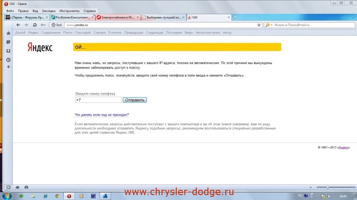Open the search engine selector dropdown
The height and width of the screenshot is (200, 357).
(269, 25)
